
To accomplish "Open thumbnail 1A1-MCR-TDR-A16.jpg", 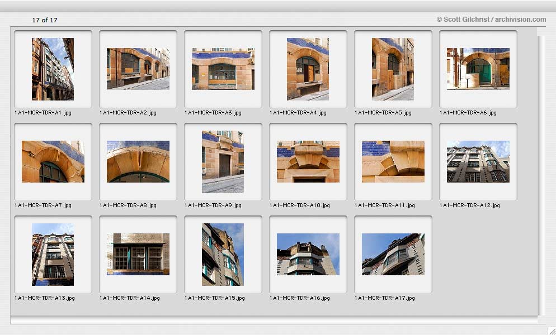I will [x=308, y=254].
